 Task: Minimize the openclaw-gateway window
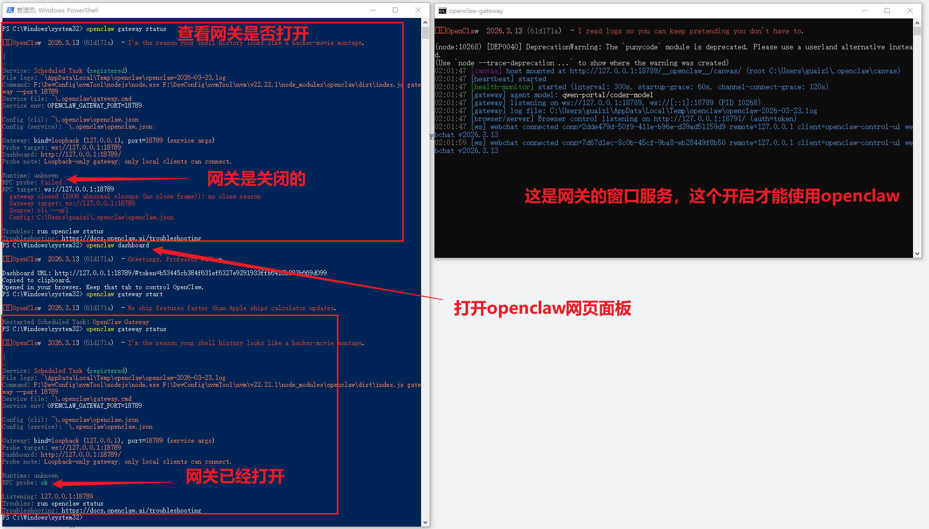pos(865,10)
